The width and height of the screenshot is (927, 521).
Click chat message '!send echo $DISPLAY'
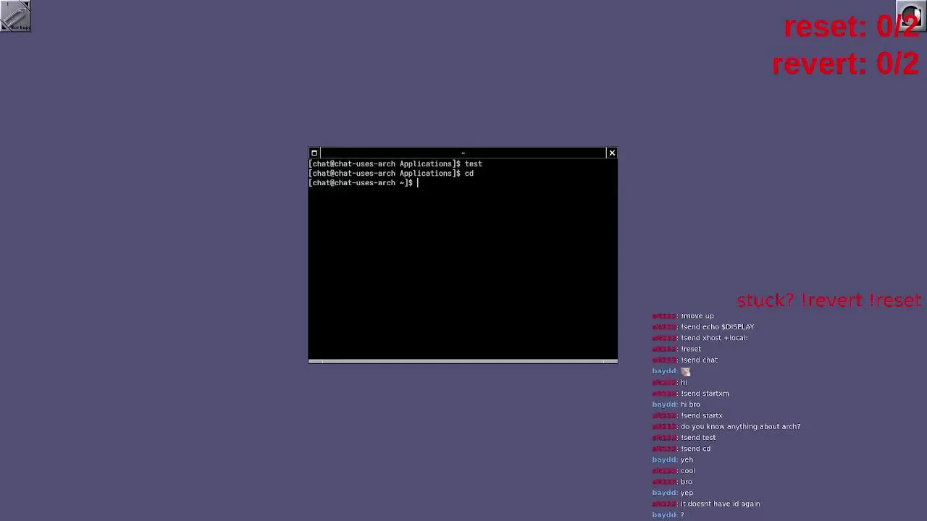point(717,326)
